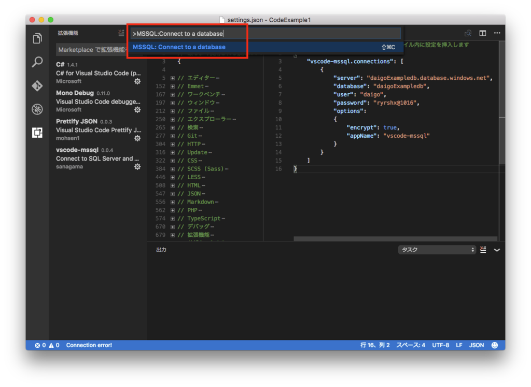Click the "server" value daigoExampledb.database.windows.net
Viewport: 531px width, 387px height.
[428, 78]
